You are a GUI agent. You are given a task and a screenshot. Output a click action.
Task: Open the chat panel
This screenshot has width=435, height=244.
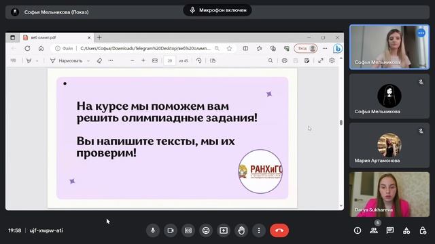click(x=390, y=230)
